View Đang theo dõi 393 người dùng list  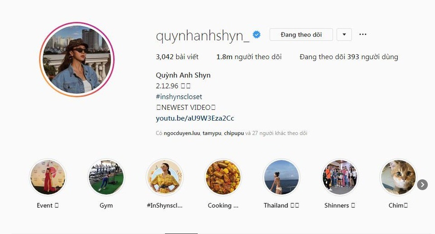pos(349,57)
